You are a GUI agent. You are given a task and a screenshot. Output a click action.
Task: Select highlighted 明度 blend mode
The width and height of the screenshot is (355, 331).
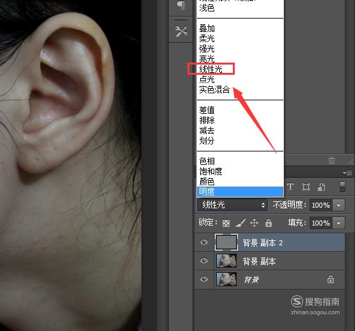(x=240, y=192)
